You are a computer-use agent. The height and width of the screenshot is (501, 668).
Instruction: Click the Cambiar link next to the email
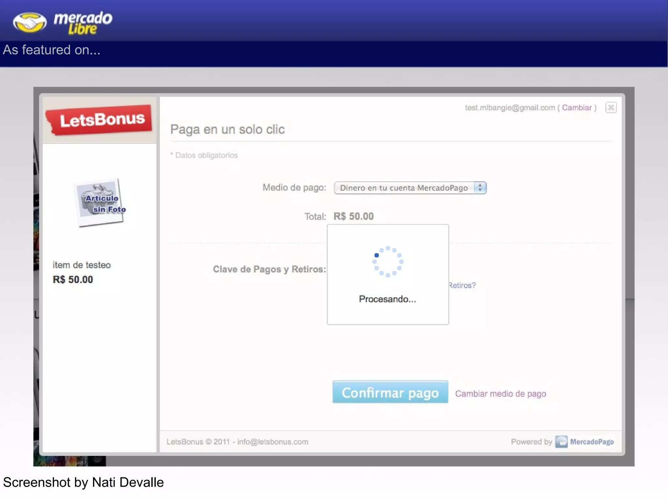tap(577, 108)
